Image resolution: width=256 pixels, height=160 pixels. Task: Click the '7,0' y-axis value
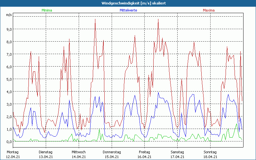point(9,54)
